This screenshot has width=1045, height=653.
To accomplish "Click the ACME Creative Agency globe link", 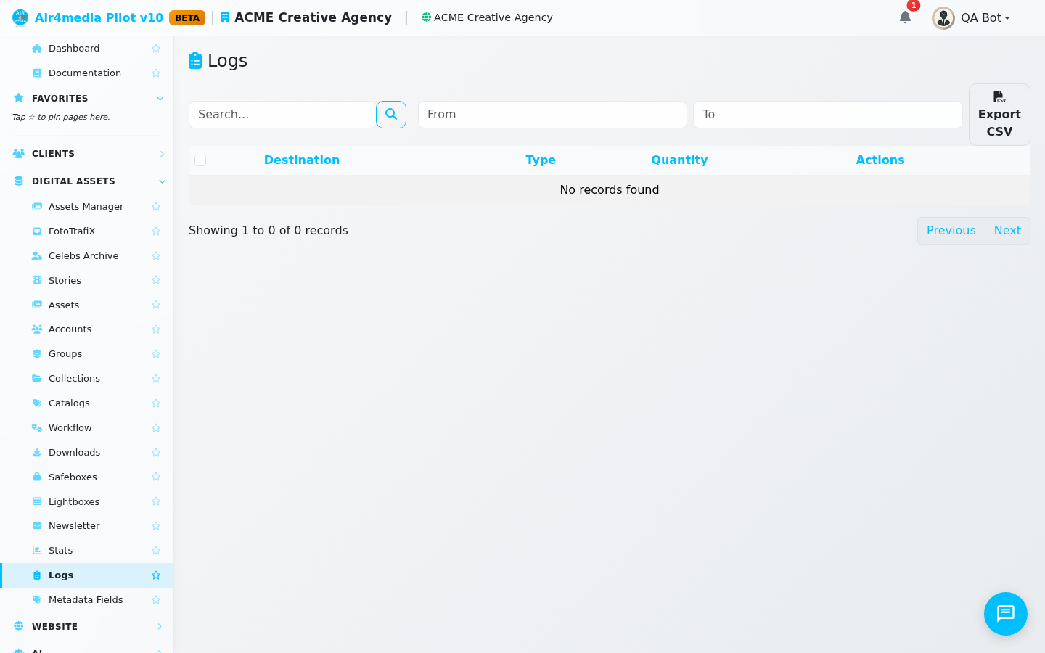I will click(x=487, y=17).
